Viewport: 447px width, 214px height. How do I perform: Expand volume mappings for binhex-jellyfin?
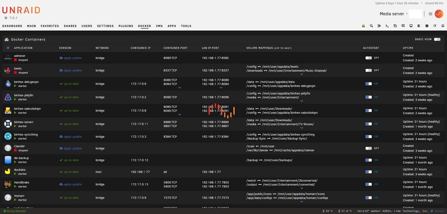pos(302,101)
